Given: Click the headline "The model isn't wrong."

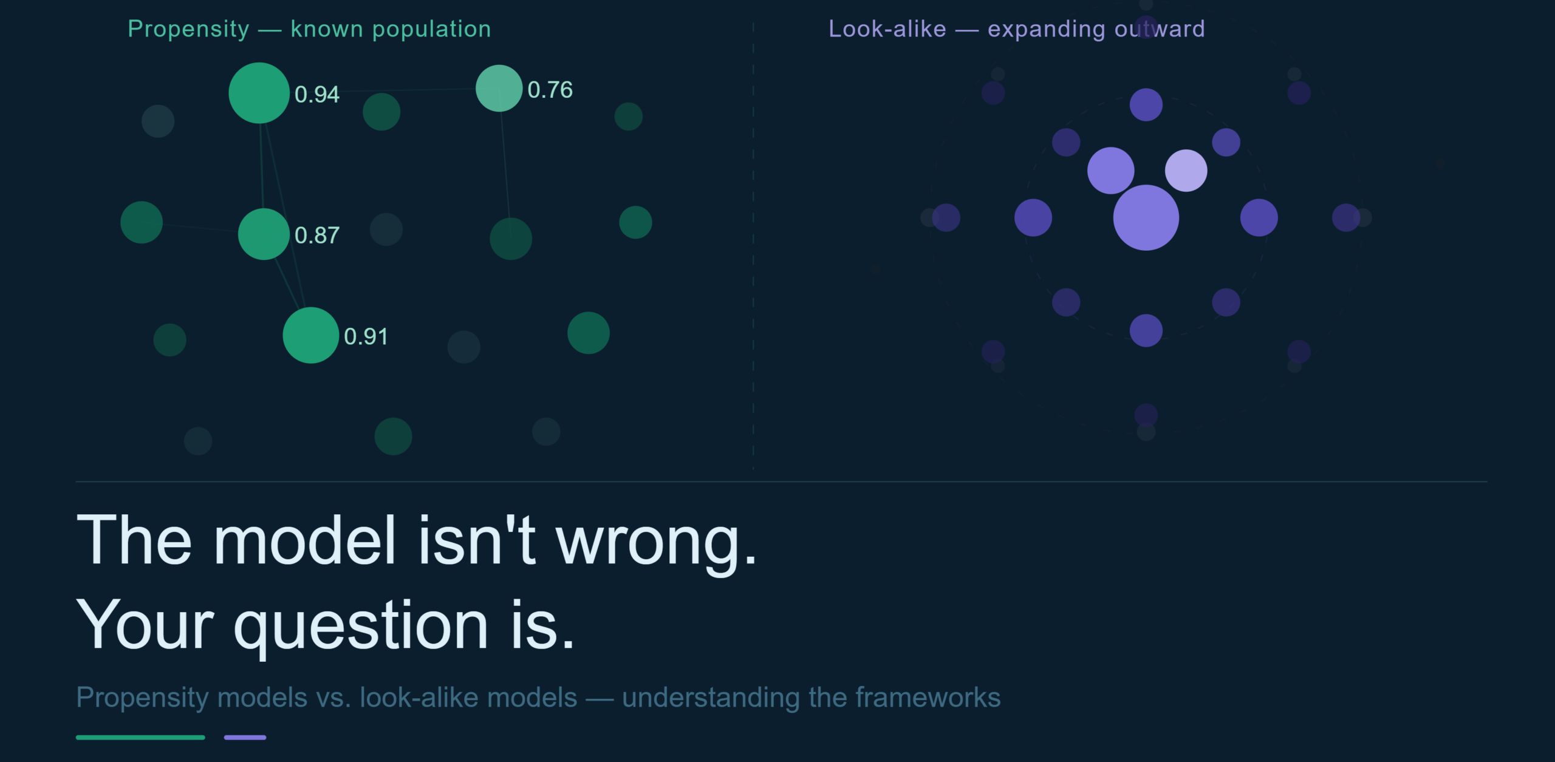Looking at the screenshot, I should 417,540.
